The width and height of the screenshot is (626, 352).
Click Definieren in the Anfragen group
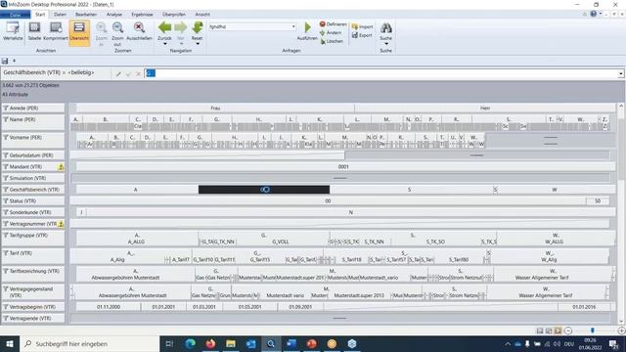[x=333, y=24]
